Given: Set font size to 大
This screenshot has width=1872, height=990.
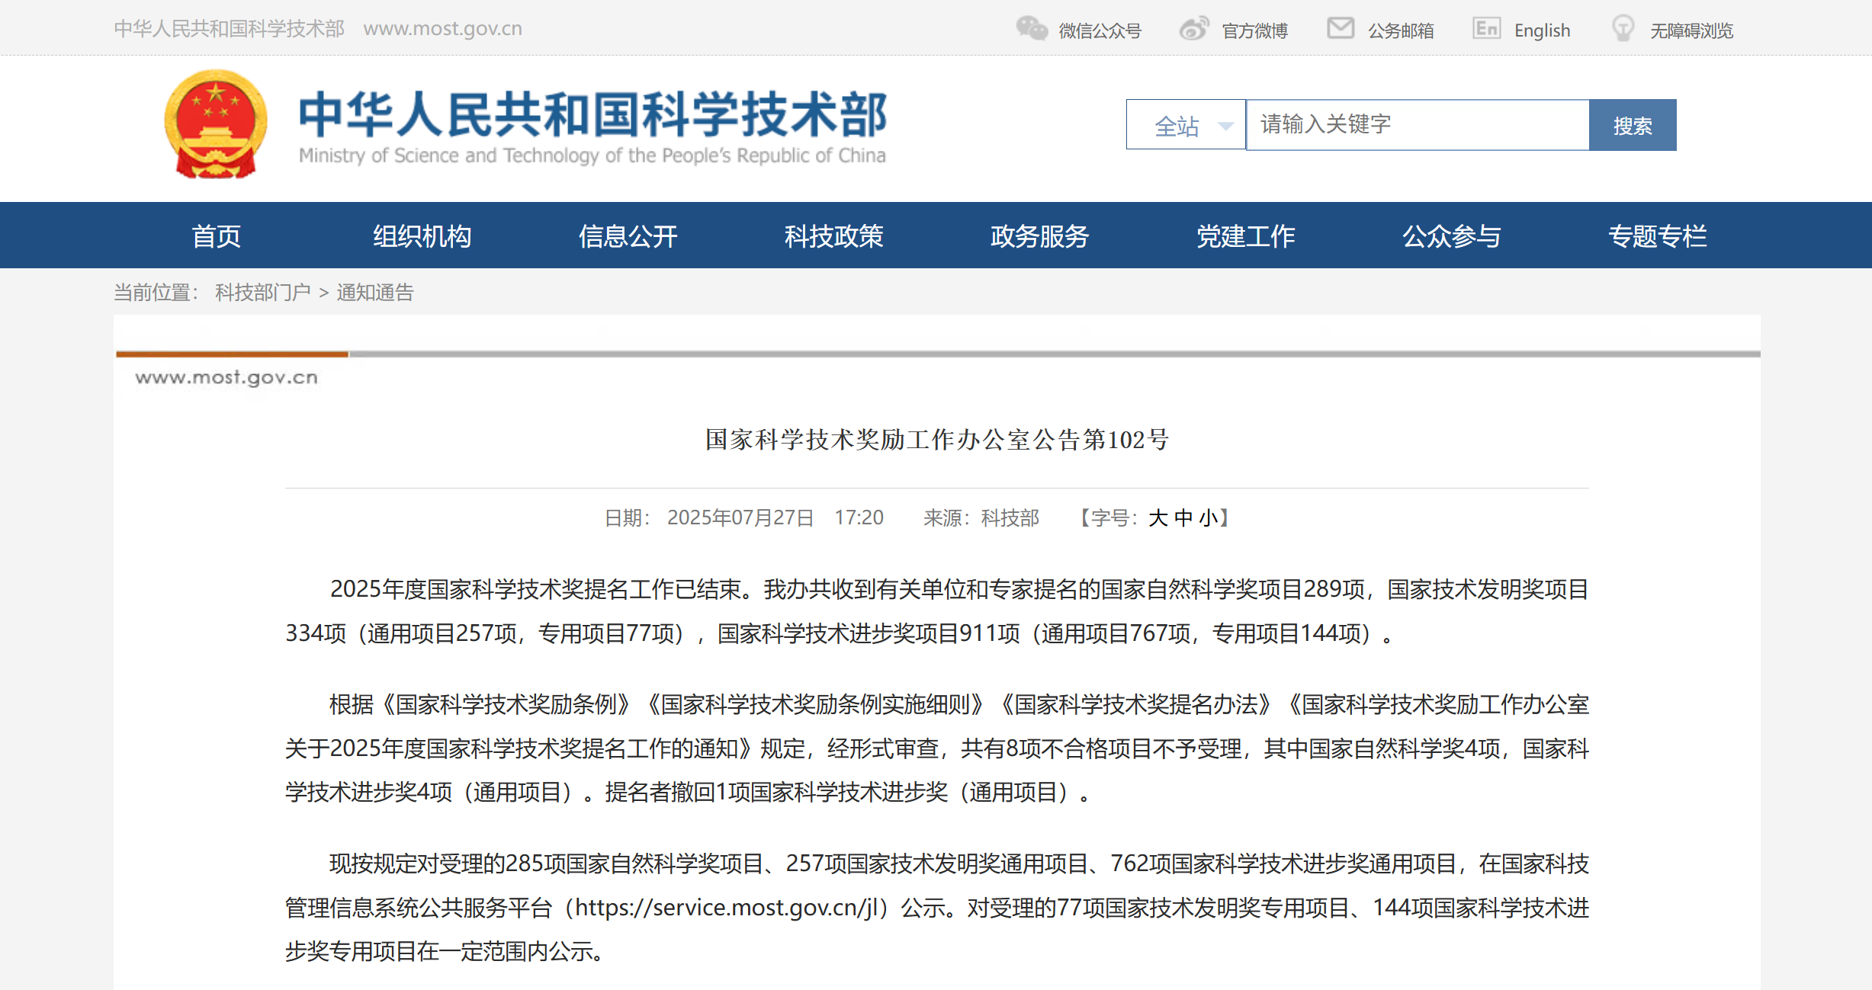Looking at the screenshot, I should (1158, 518).
